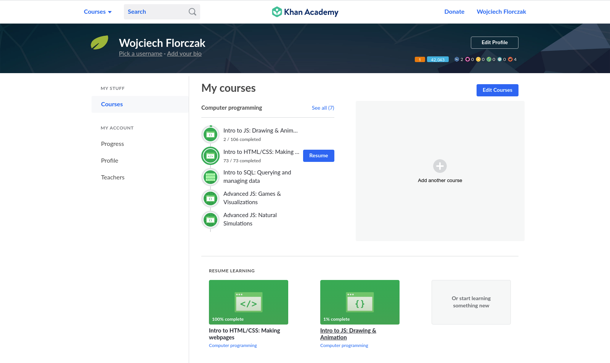Click the blue 42,043 energy points badge
610x363 pixels.
coord(438,59)
